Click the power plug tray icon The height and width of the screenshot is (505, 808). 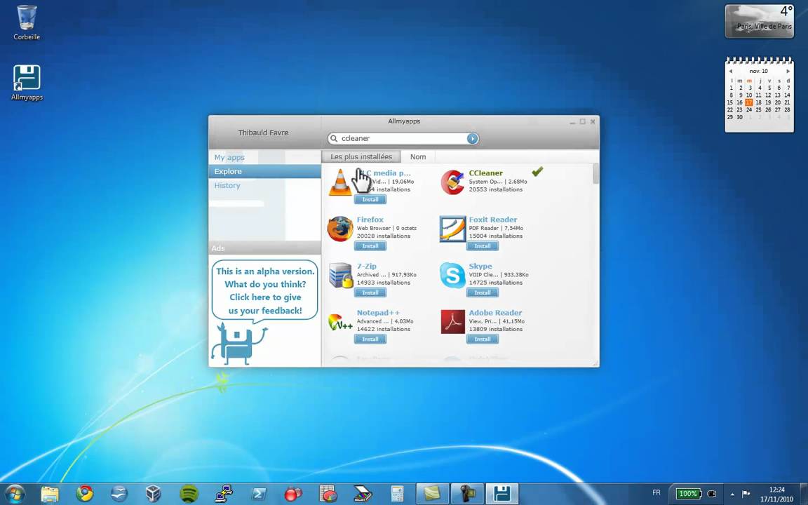[712, 494]
